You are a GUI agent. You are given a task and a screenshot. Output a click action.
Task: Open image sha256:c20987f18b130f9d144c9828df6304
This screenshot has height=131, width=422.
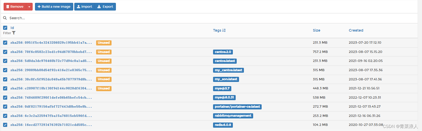[x=51, y=88]
